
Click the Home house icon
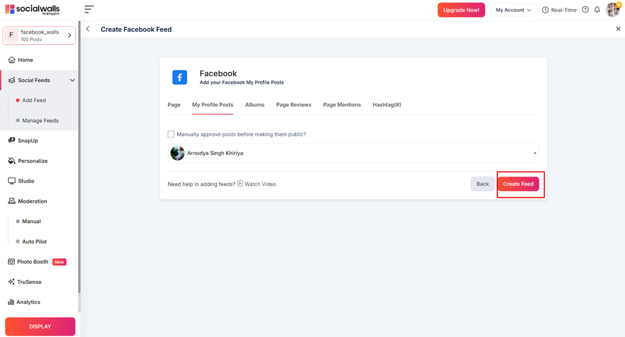pos(12,60)
